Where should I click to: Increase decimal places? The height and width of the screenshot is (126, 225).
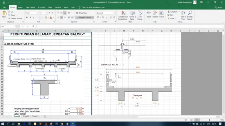click(x=111, y=17)
